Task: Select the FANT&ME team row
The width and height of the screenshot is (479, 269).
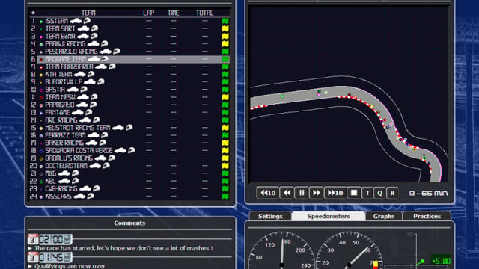Action: [129, 113]
